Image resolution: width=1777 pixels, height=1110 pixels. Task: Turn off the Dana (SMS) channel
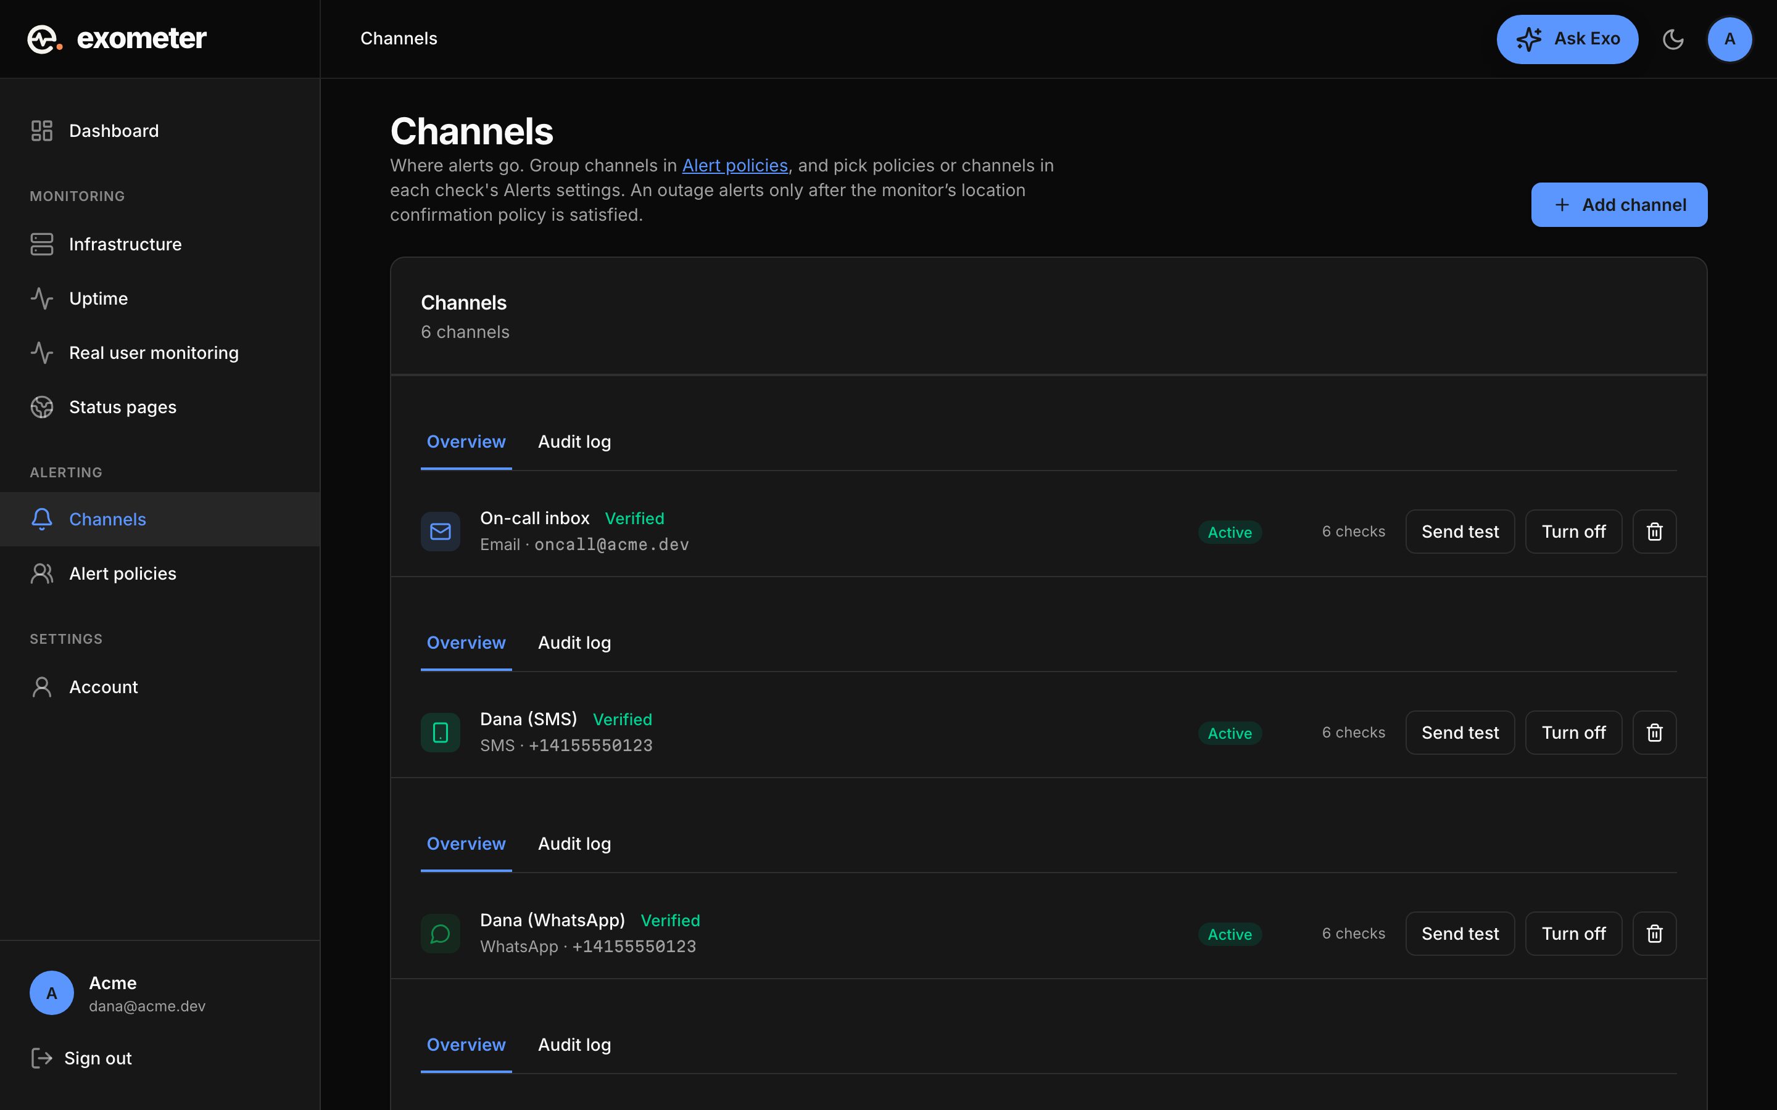(1573, 733)
